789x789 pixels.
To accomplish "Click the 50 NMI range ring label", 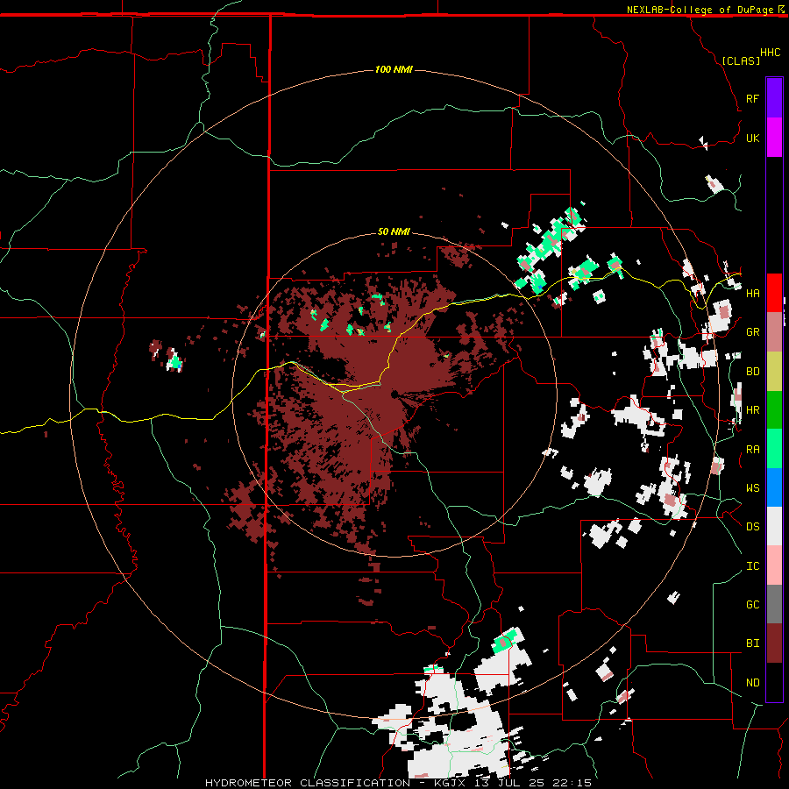I will [x=394, y=231].
